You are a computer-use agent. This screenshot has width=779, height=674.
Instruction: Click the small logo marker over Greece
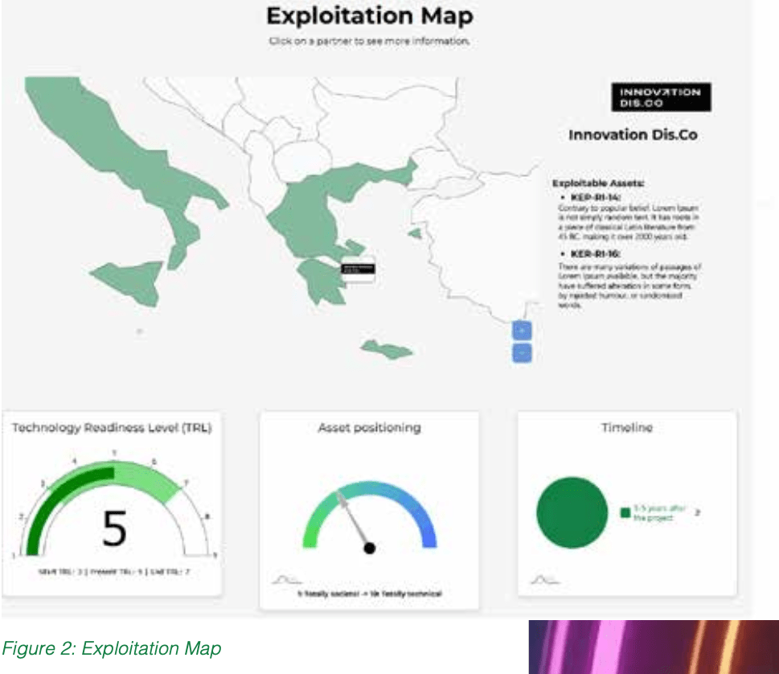[x=358, y=270]
